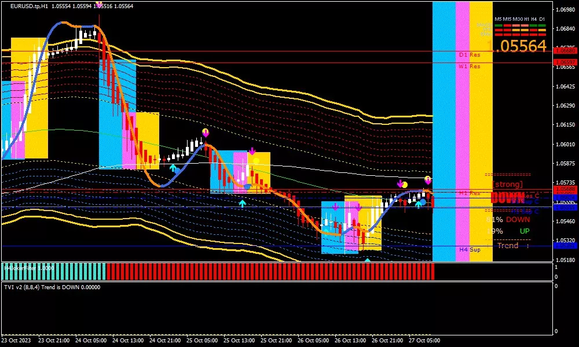This screenshot has height=347, width=579.
Task: Select the M30 timeframe label in the signal panel
Action: [x=518, y=19]
